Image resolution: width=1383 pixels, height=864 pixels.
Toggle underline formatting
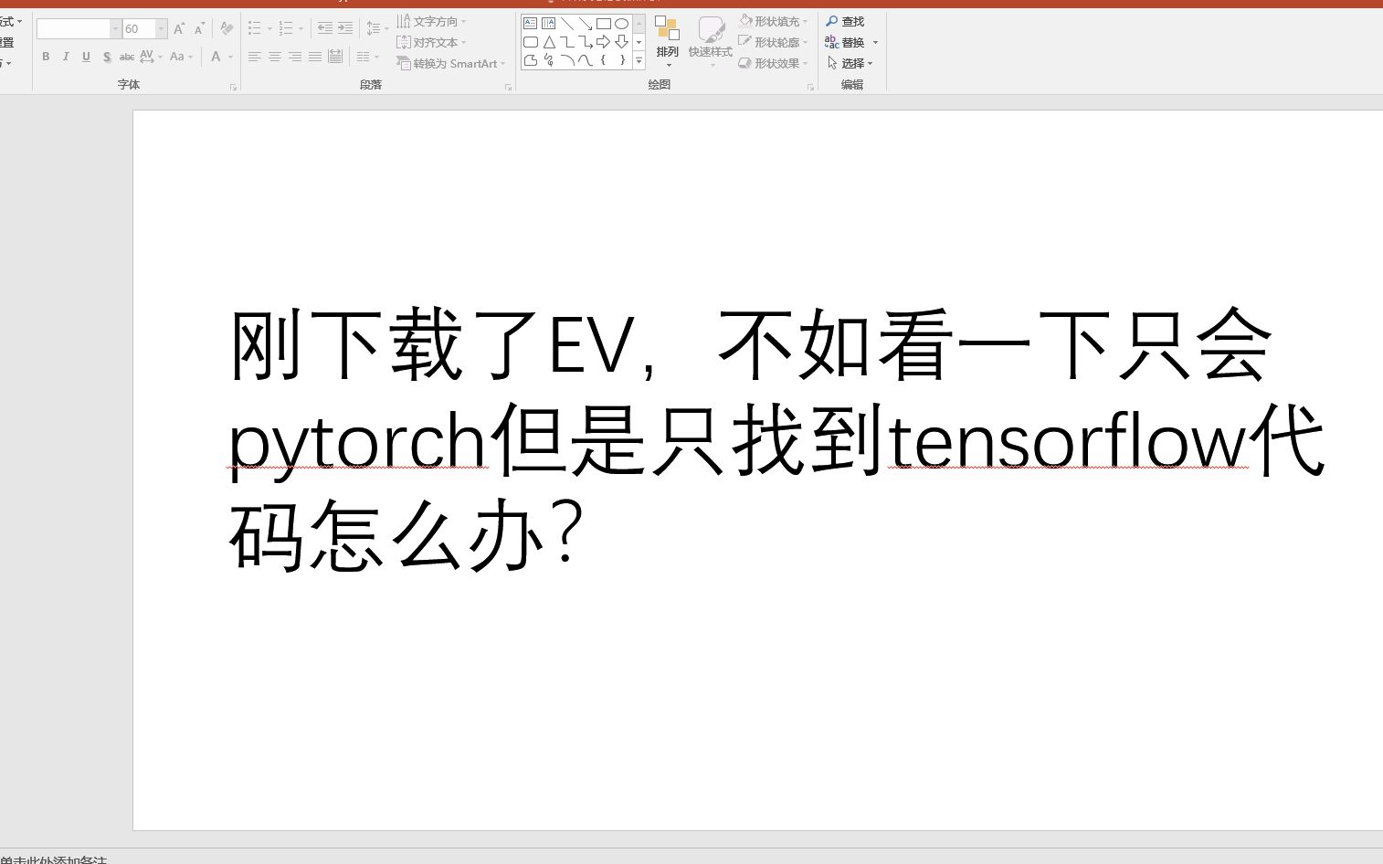(86, 57)
